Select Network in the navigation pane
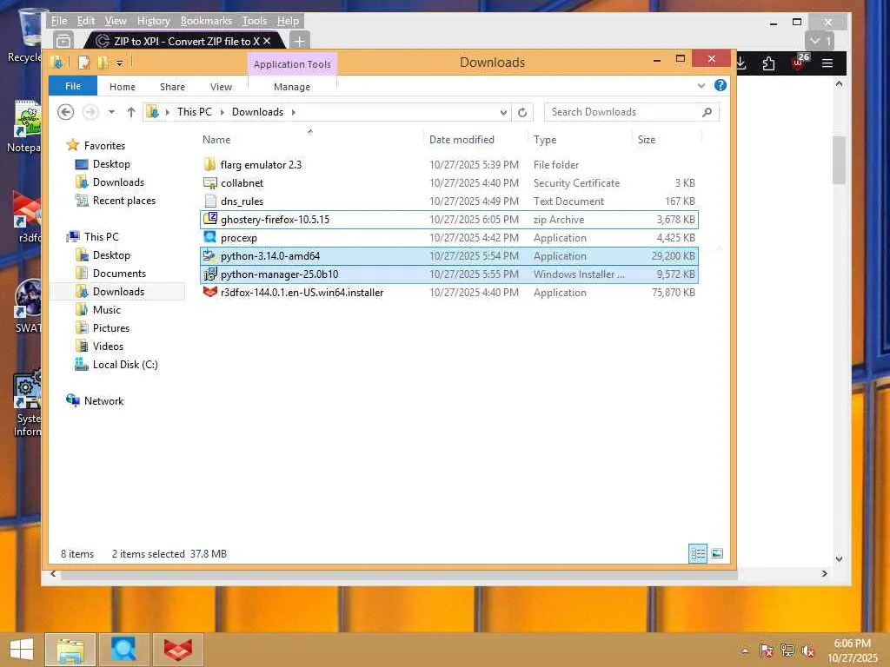Screen dimensions: 890x667 [x=103, y=401]
